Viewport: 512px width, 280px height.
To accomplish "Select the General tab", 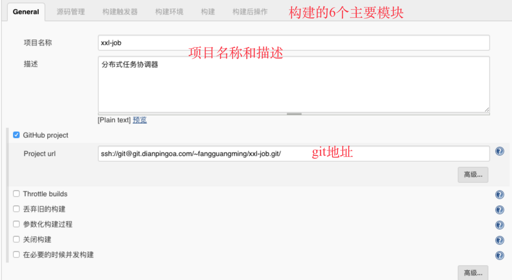I will (x=26, y=12).
